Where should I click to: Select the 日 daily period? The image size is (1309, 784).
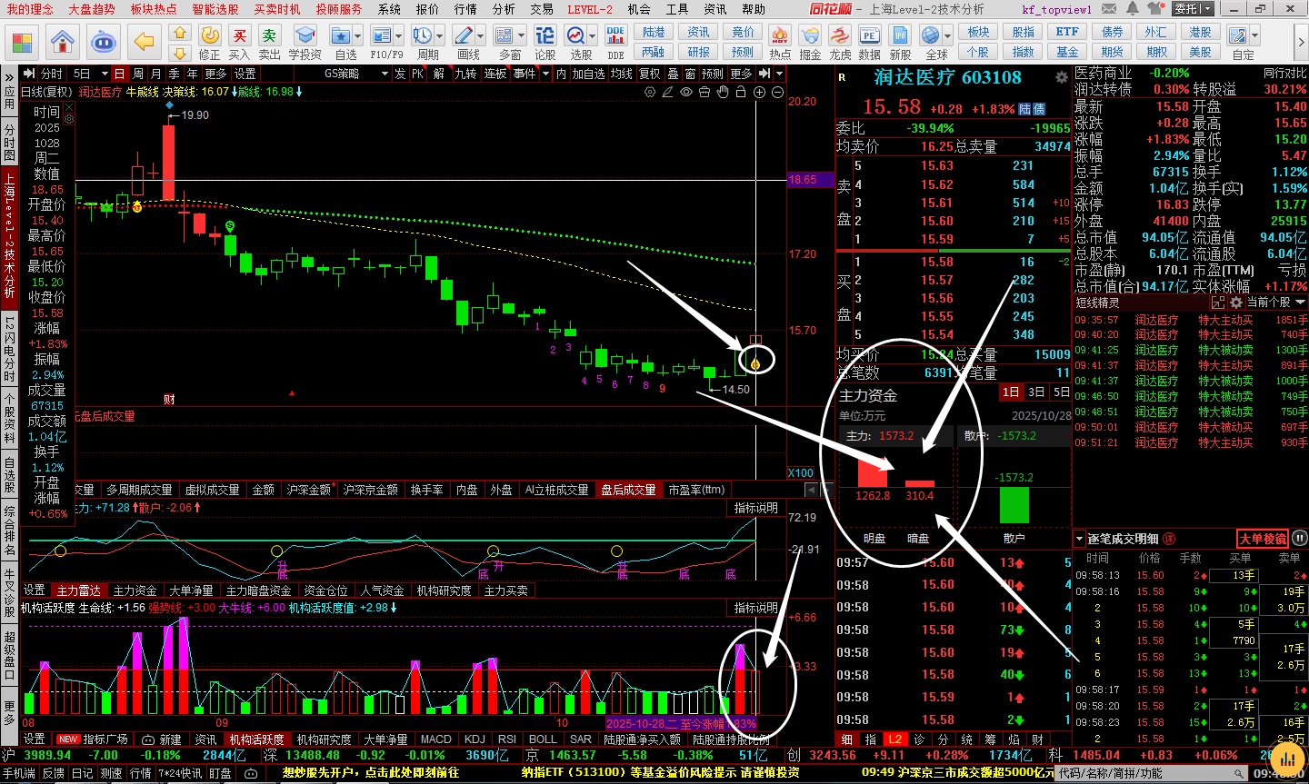pos(119,74)
